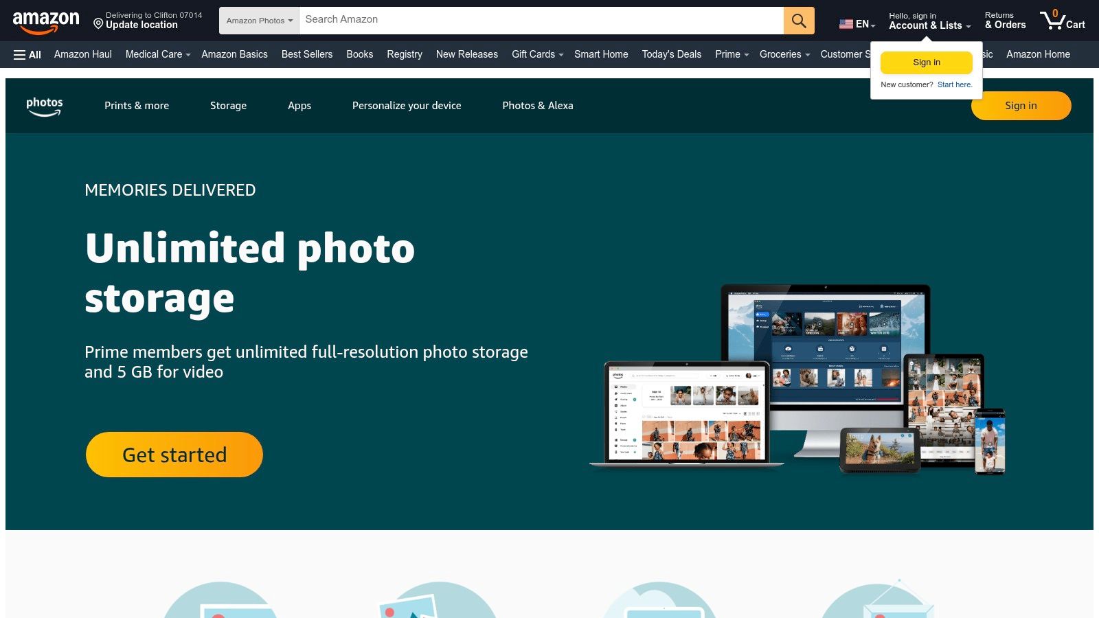Open the All hamburger menu
The height and width of the screenshot is (618, 1099).
pos(27,54)
